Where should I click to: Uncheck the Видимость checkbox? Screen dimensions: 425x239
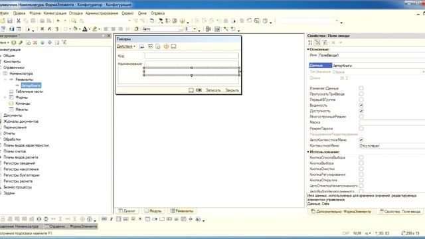pos(361,106)
